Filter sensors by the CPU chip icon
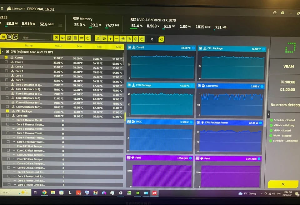This screenshot has width=300, height=205. pos(56,38)
